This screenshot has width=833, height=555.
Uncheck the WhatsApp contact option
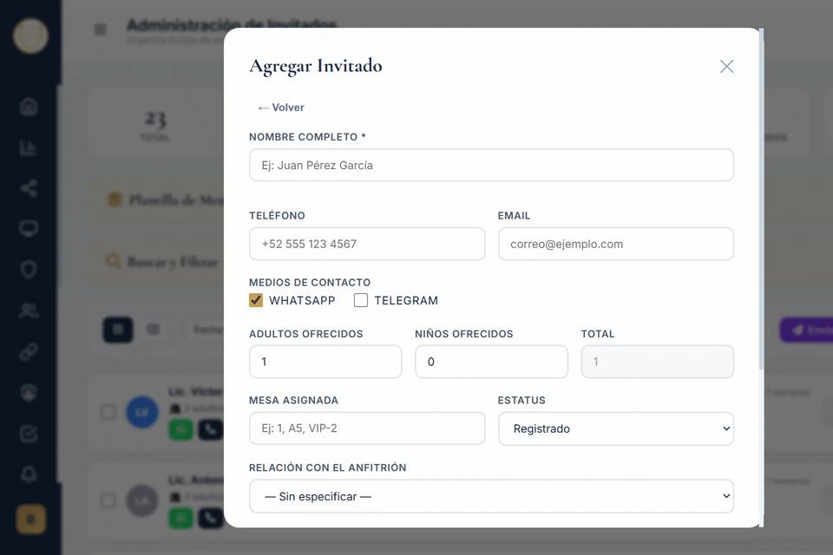pos(255,300)
